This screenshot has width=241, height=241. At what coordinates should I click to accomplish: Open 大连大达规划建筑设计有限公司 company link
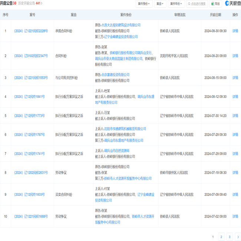(x=121, y=25)
